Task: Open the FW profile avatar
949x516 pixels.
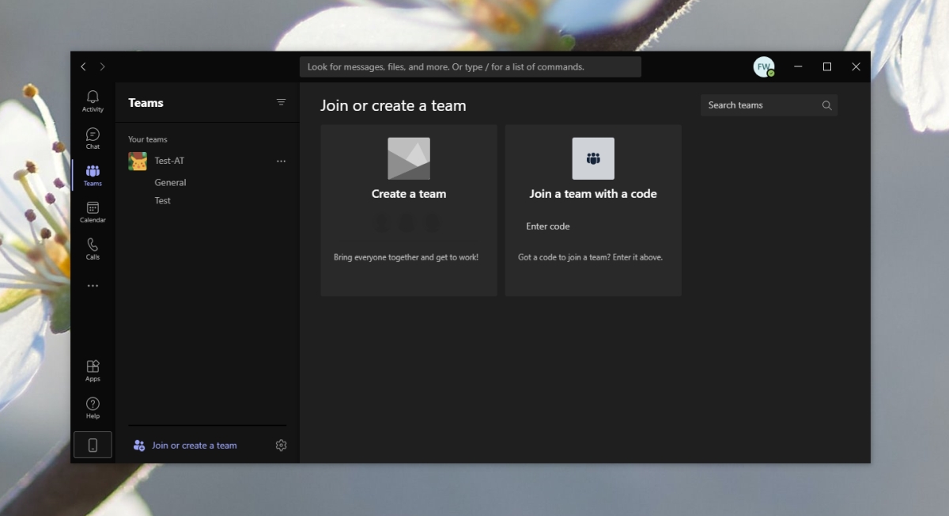Action: point(763,67)
